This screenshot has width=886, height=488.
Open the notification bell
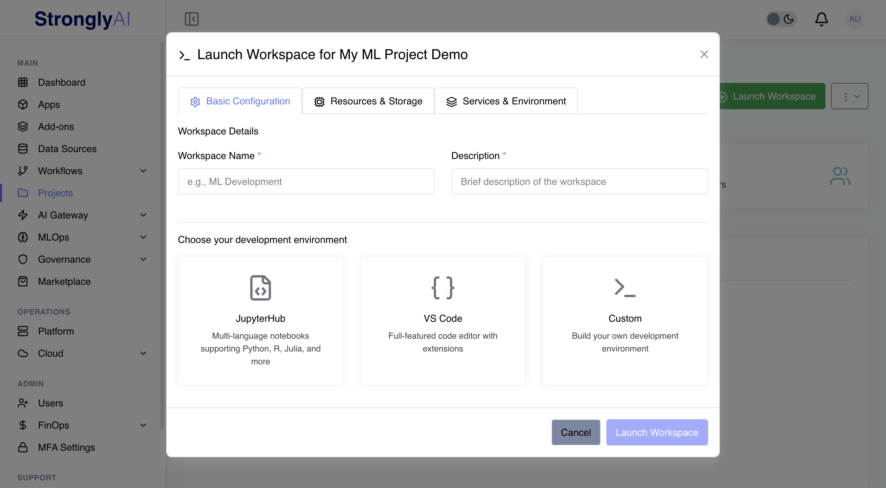click(822, 19)
